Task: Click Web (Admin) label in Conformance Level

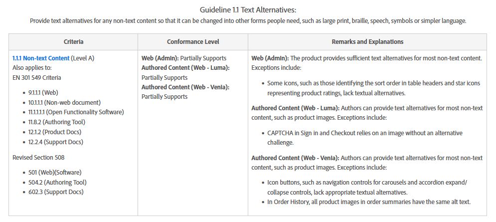Action: tap(160, 58)
